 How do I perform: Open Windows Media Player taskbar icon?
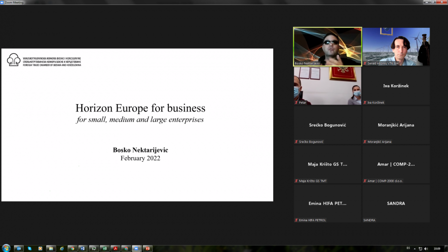(x=40, y=249)
